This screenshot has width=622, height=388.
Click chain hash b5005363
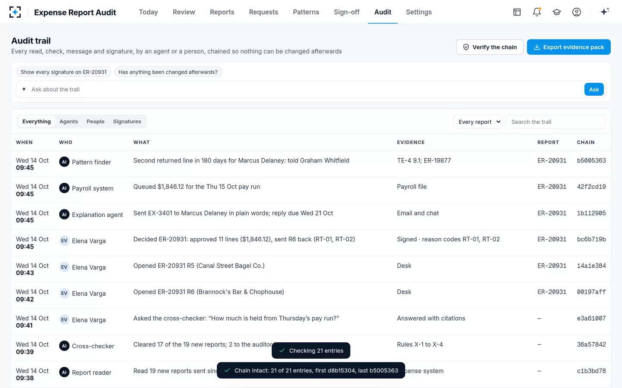point(591,160)
